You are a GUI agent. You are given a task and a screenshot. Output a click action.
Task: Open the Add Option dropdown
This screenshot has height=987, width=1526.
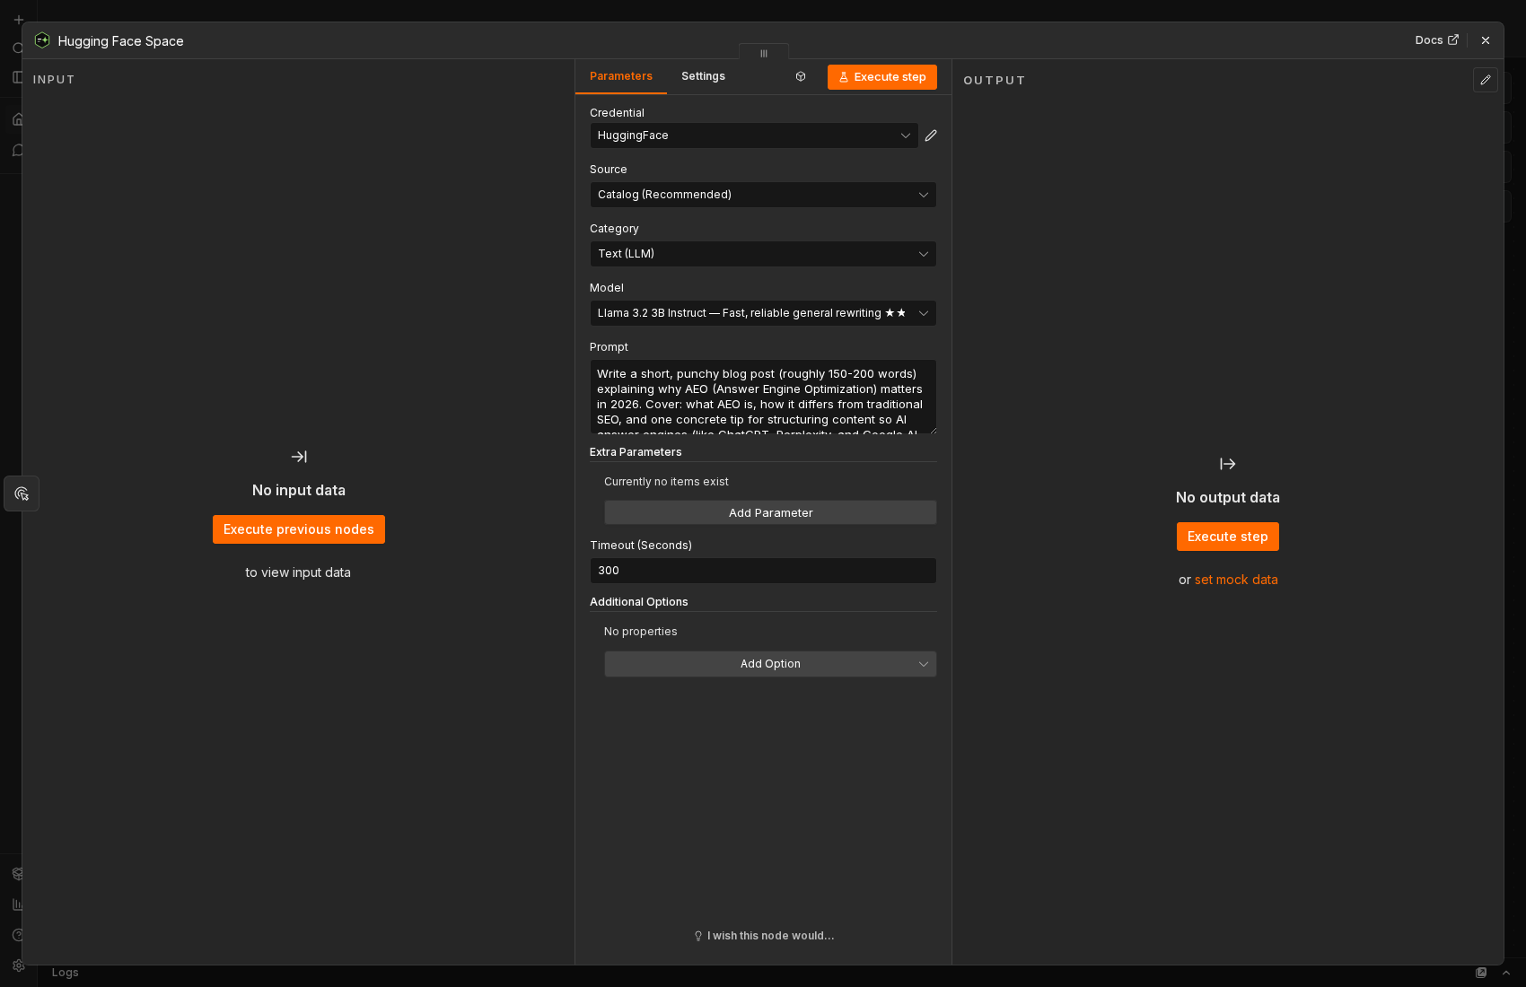770,664
